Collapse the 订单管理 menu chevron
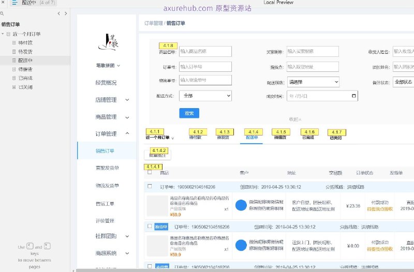The height and width of the screenshot is (272, 414). pyautogui.click(x=127, y=133)
